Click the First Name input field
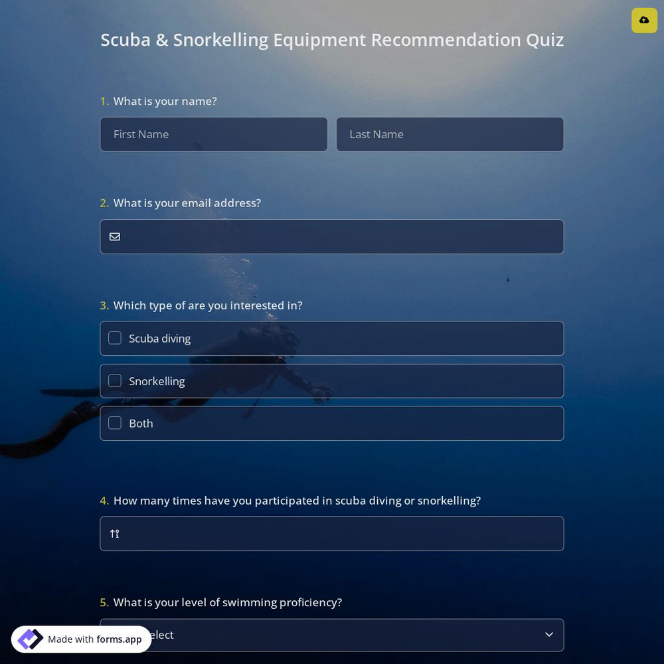This screenshot has width=664, height=664. tap(213, 134)
